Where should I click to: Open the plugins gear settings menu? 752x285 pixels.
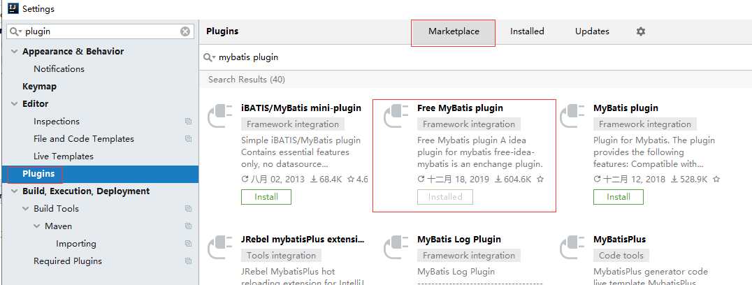[641, 31]
